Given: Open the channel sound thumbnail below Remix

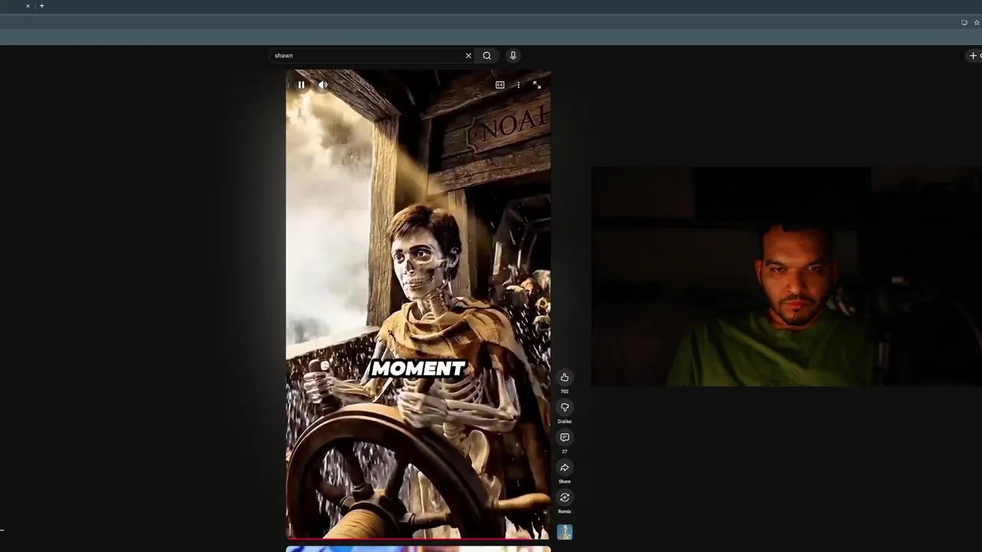Looking at the screenshot, I should [x=565, y=532].
